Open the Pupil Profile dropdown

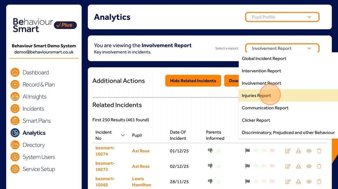pos(282,17)
